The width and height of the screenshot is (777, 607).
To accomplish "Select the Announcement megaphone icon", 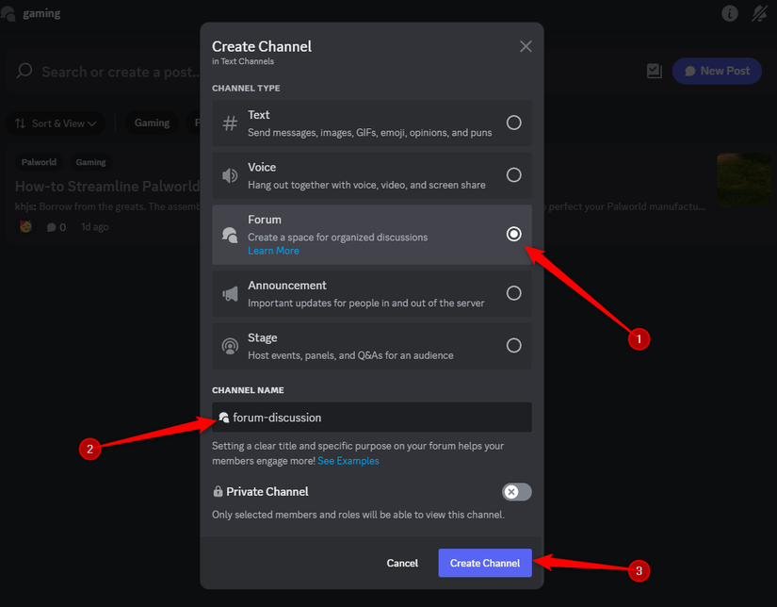I will click(x=230, y=292).
